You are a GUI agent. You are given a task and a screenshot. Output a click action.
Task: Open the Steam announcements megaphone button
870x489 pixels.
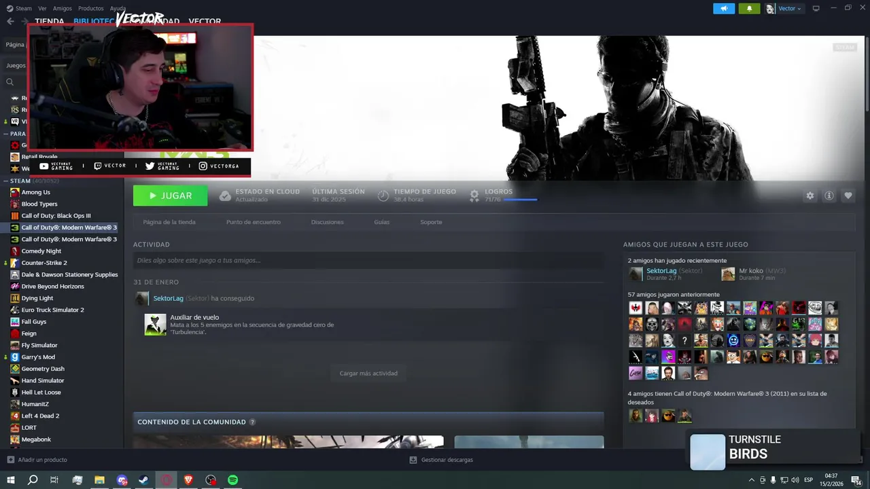pyautogui.click(x=724, y=9)
